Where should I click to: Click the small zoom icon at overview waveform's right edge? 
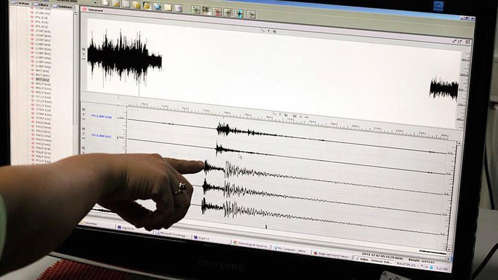[467, 42]
